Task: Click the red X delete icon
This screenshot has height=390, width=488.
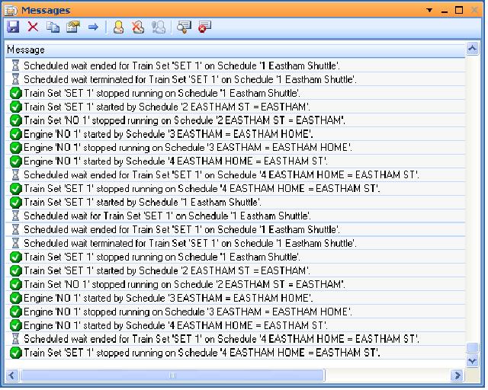Action: click(33, 27)
